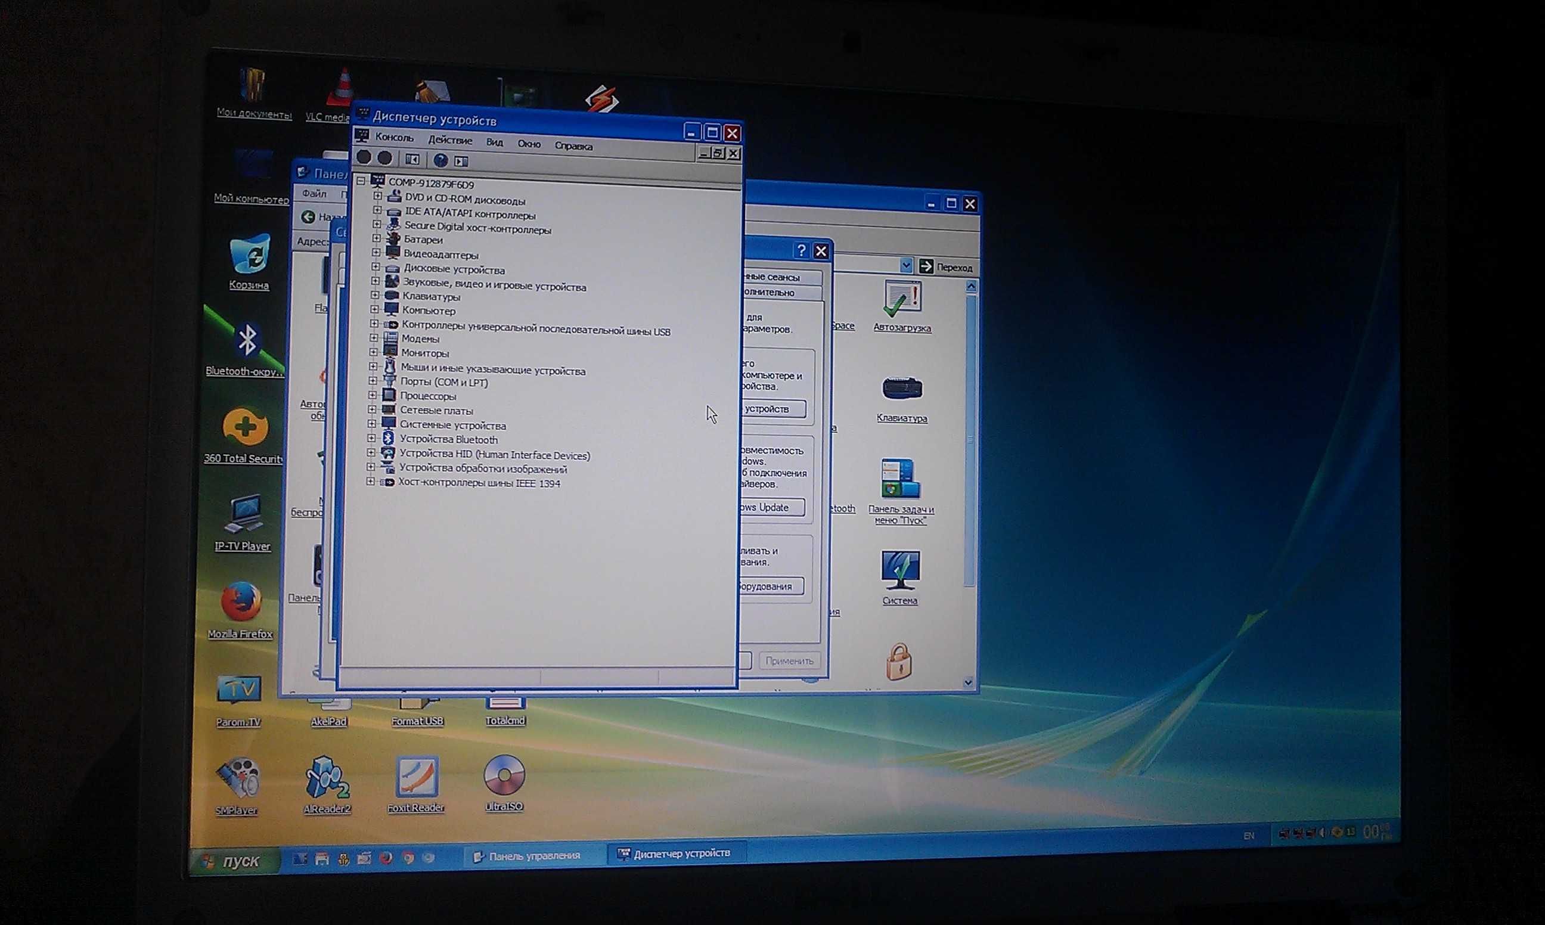Expand Звуковые, видео и игровые устройства

[x=375, y=281]
